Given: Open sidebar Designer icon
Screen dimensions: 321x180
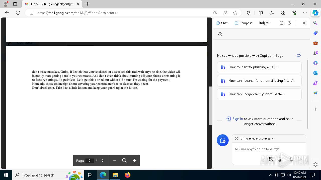Looking at the screenshot, I should 315,83.
